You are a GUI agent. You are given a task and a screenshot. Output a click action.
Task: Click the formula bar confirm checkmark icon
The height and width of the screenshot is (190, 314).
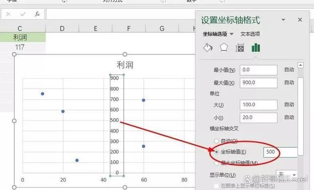point(23,14)
